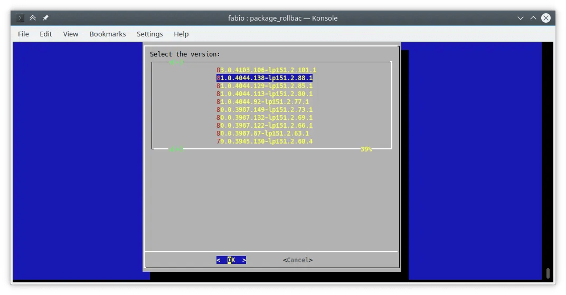Select version 81.0.4044.129-lp151.2.85.1
Image resolution: width=566 pixels, height=295 pixels.
coord(265,86)
